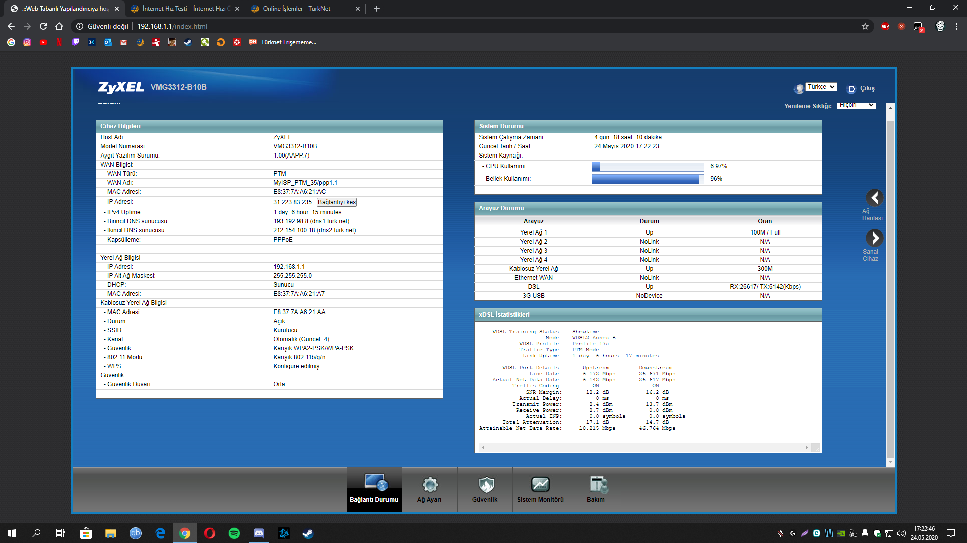Open the YouTube bookmark
This screenshot has height=543, width=967.
[x=43, y=42]
